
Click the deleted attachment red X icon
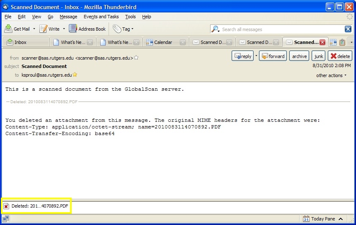point(6,206)
